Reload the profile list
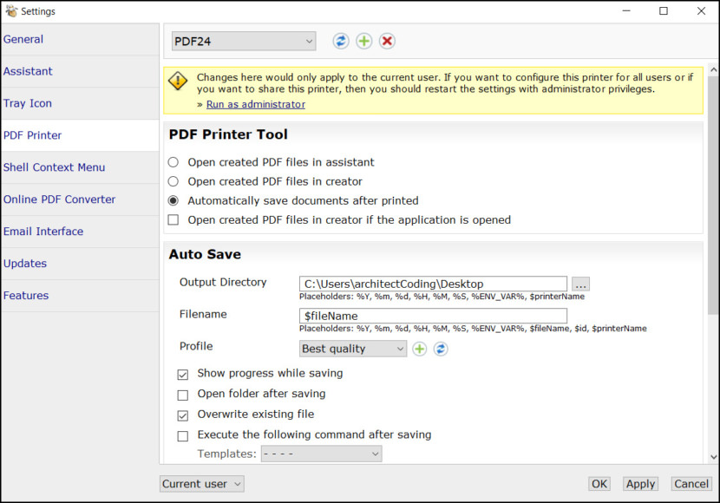The height and width of the screenshot is (503, 720). point(441,348)
